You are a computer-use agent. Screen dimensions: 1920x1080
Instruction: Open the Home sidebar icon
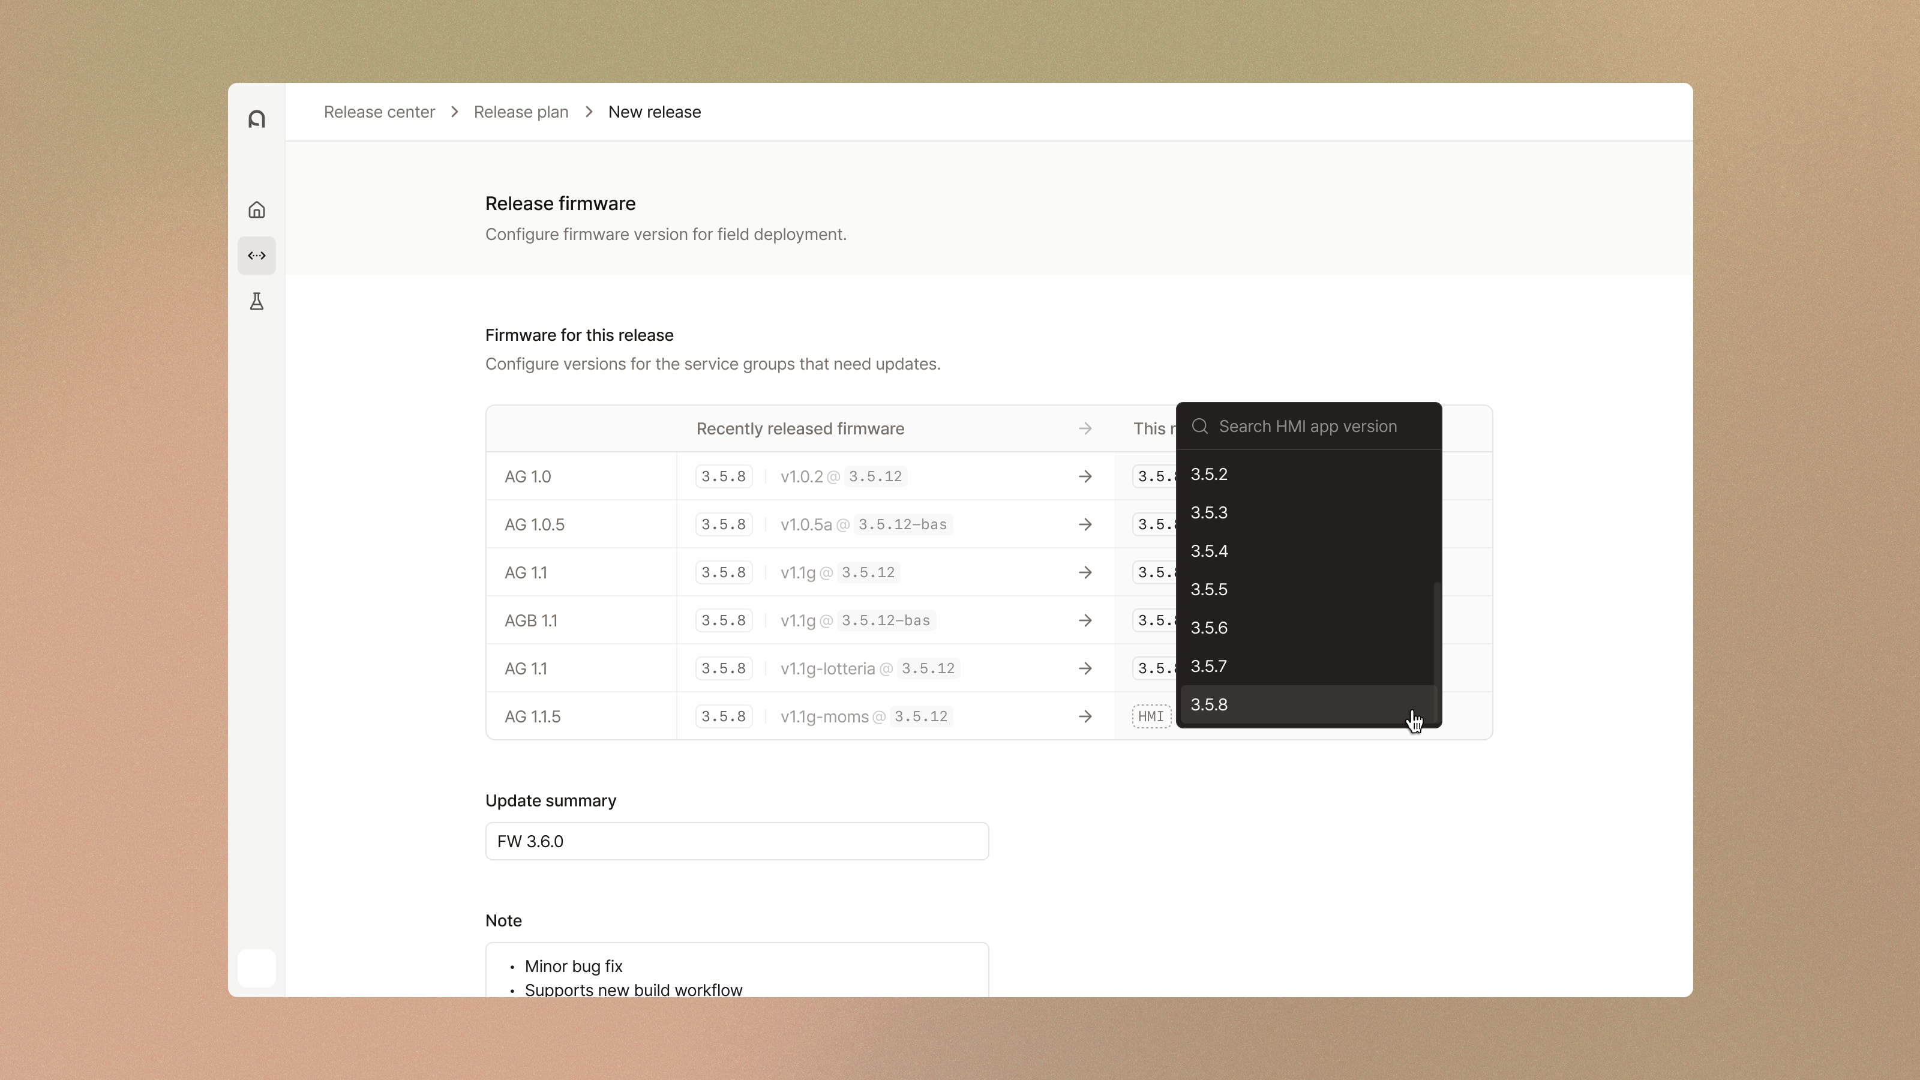(256, 210)
